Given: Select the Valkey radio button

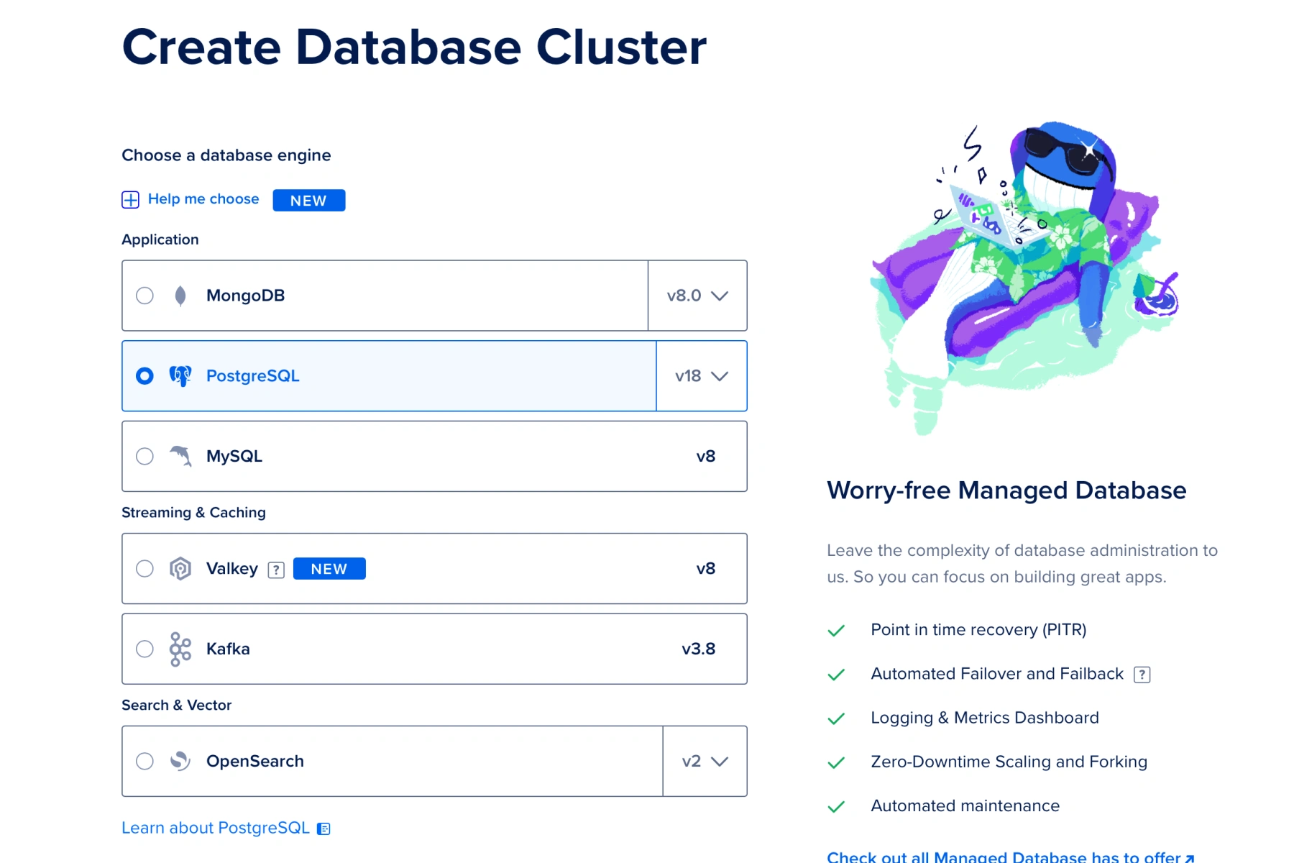Looking at the screenshot, I should [x=144, y=569].
